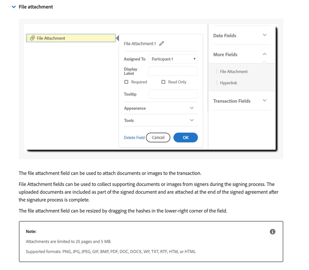The image size is (309, 270).
Task: Open the Assigned To Participant 1 dropdown
Action: pyautogui.click(x=173, y=59)
